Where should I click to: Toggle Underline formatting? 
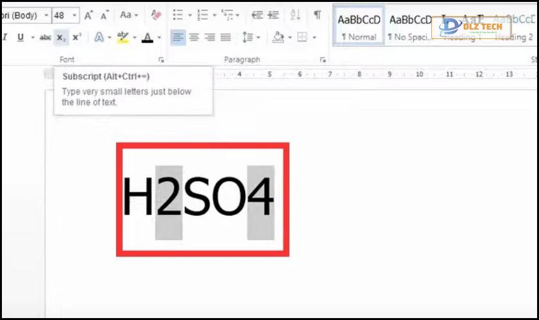[21, 37]
